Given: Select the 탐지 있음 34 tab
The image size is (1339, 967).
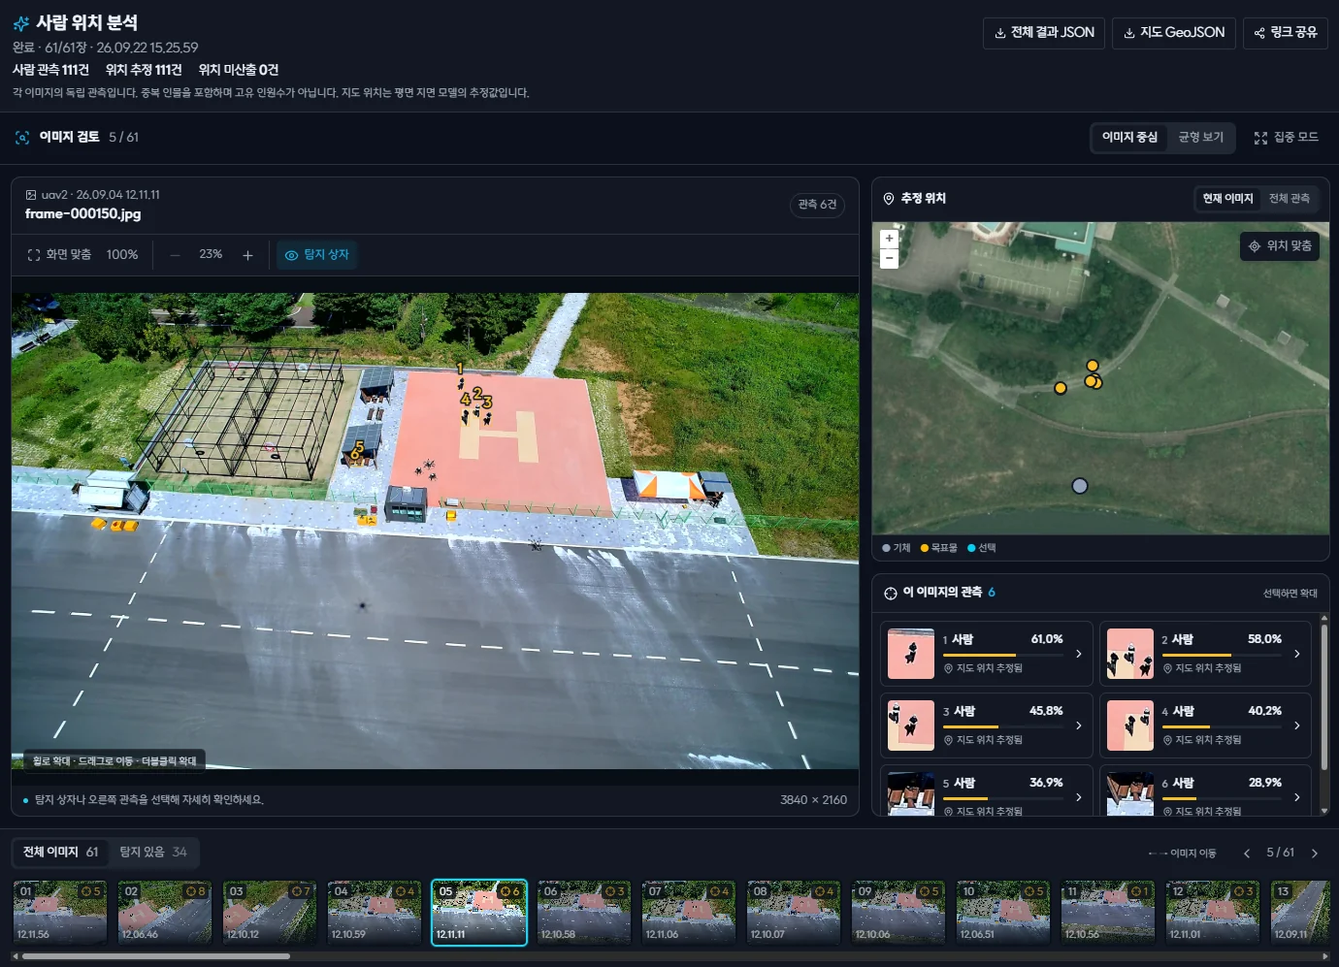Looking at the screenshot, I should (153, 853).
